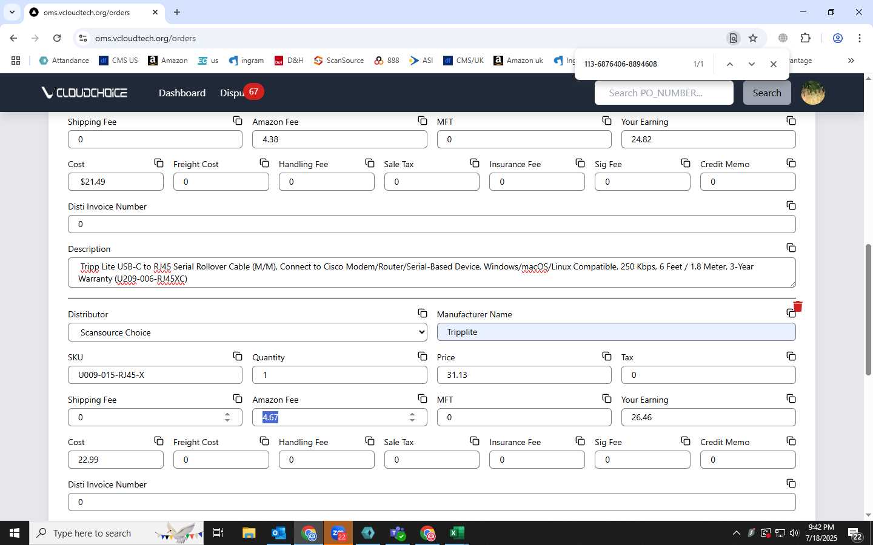Click the Description text area

432,272
